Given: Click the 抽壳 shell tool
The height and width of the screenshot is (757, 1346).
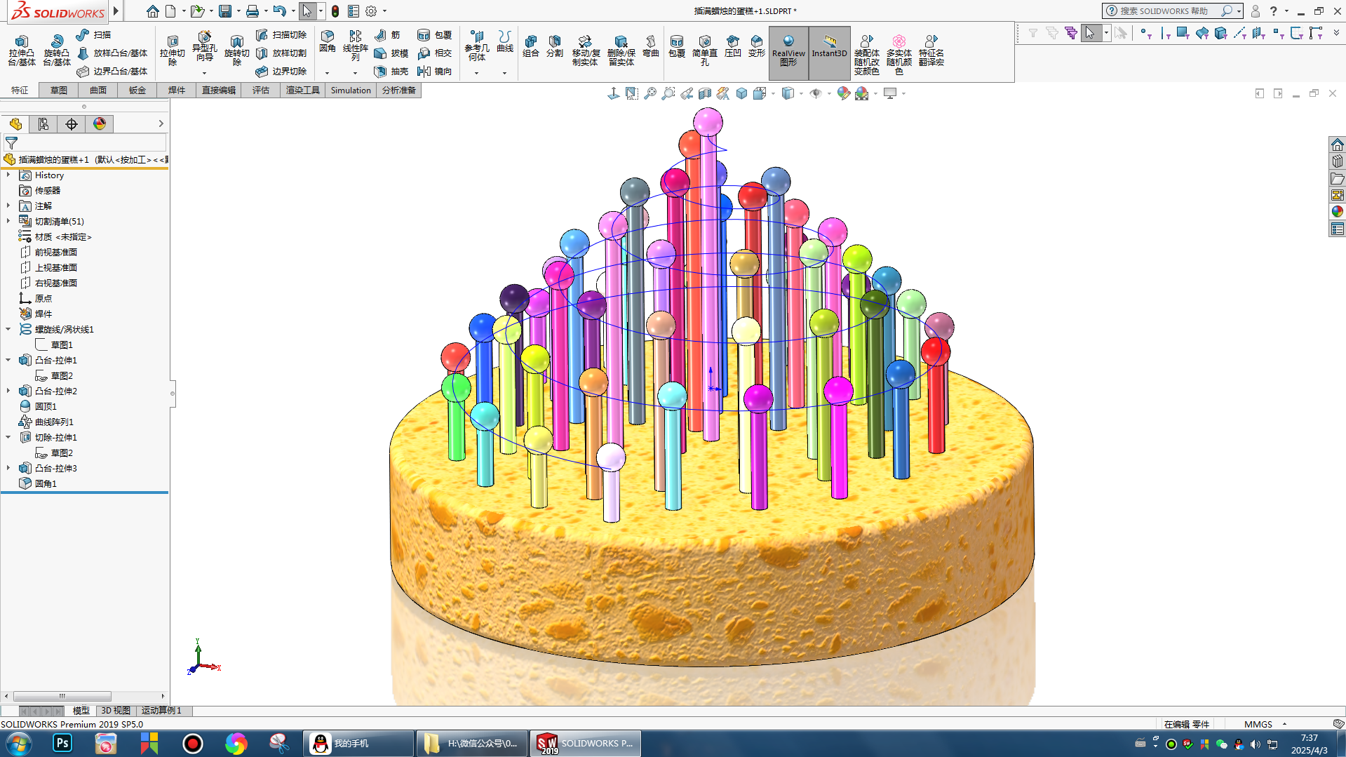Looking at the screenshot, I should pos(391,72).
